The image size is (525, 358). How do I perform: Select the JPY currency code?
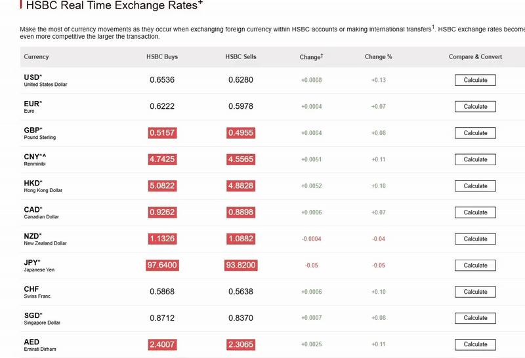[31, 262]
